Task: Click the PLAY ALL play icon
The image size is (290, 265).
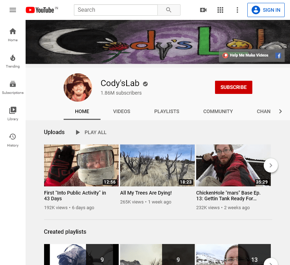Action: coord(78,132)
